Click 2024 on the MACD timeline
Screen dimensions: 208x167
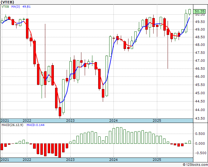tap(113, 160)
